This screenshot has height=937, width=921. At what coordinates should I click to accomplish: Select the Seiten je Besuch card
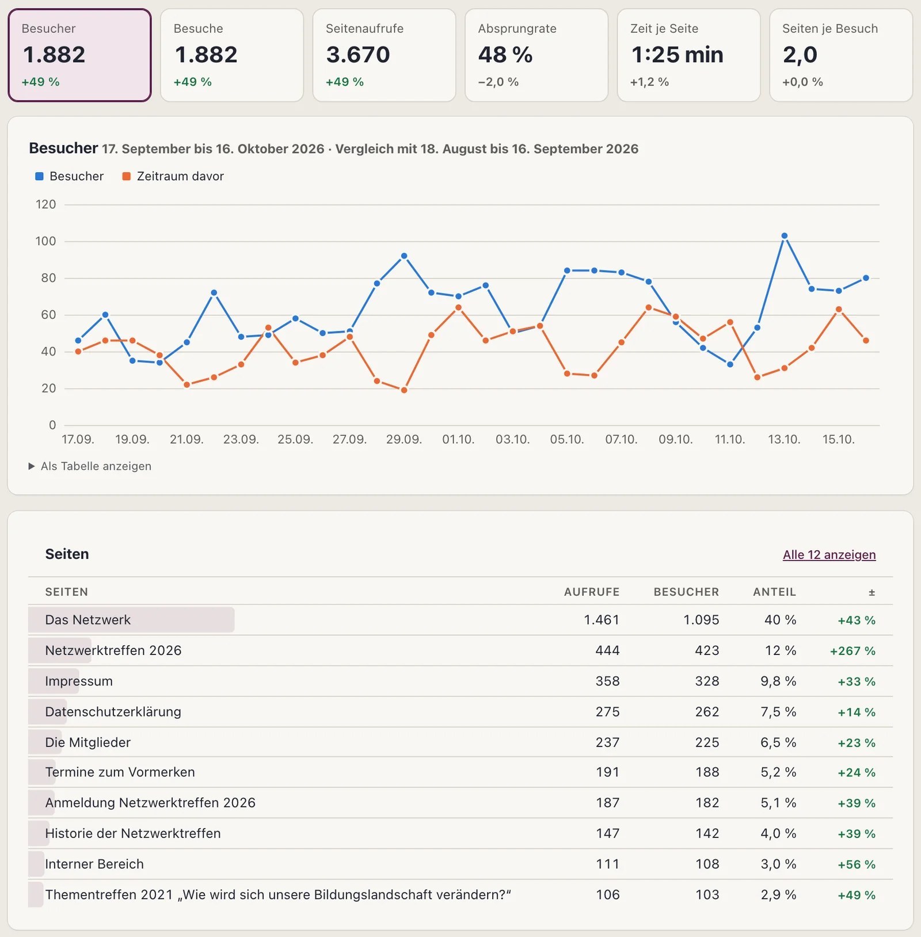tap(841, 55)
